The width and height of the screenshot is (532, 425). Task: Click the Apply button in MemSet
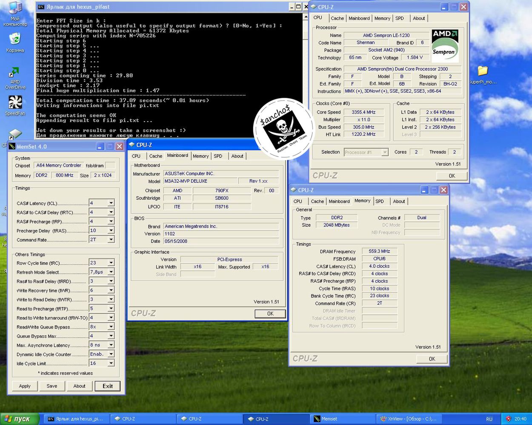click(x=25, y=386)
